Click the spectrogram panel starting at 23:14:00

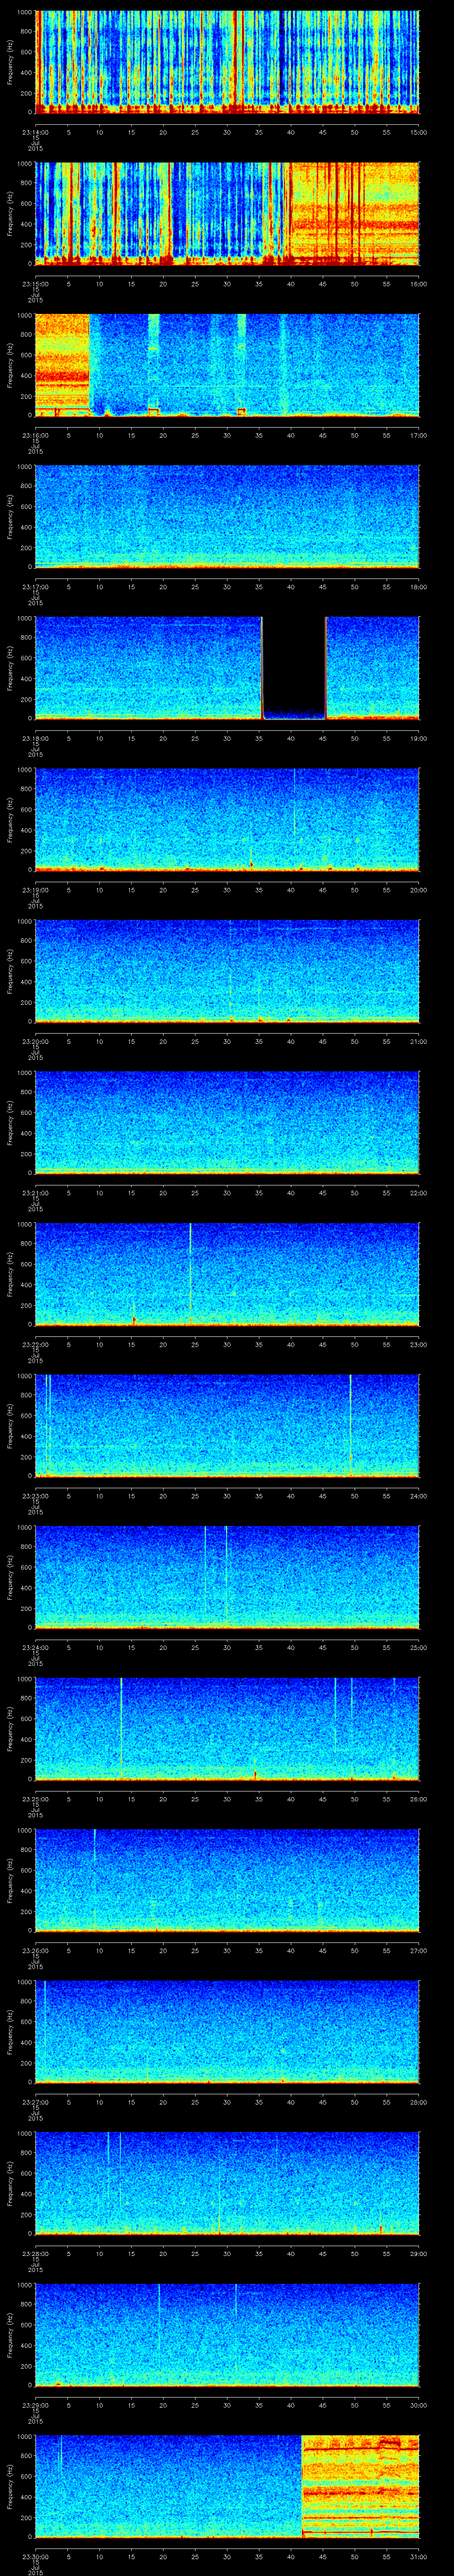tap(227, 62)
